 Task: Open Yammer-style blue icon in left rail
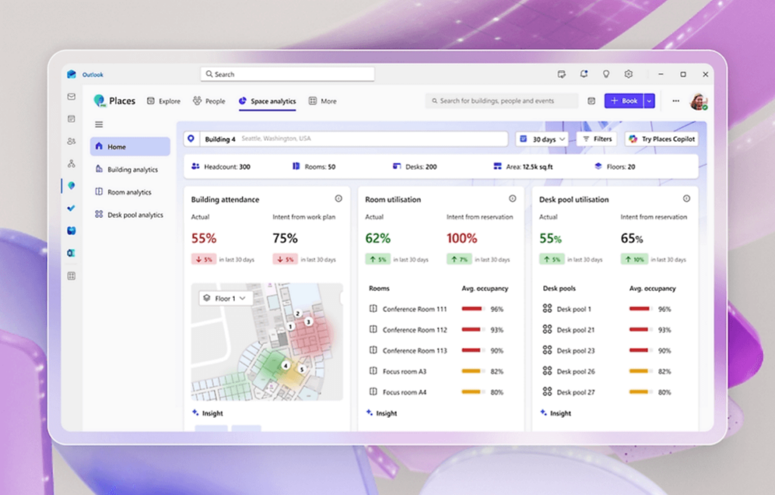click(x=72, y=230)
